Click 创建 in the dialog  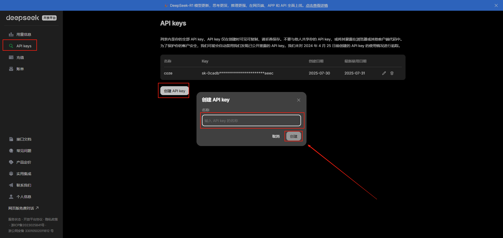click(x=294, y=136)
